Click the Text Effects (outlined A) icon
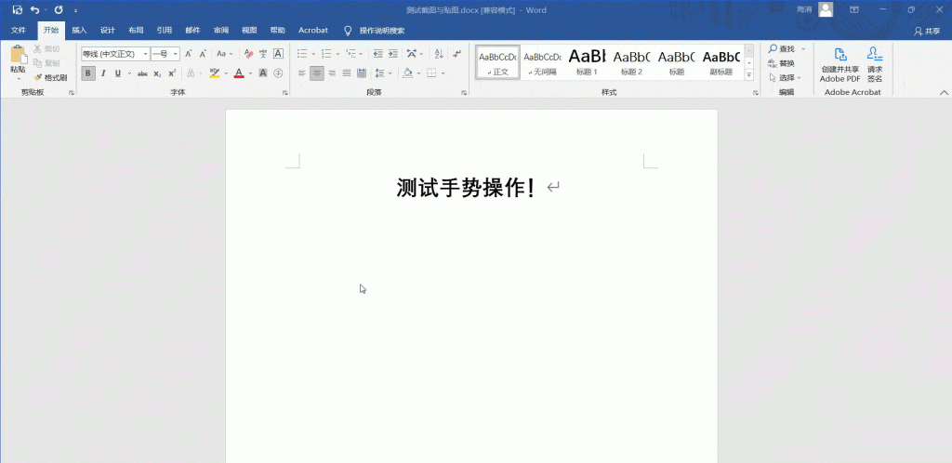 (190, 73)
